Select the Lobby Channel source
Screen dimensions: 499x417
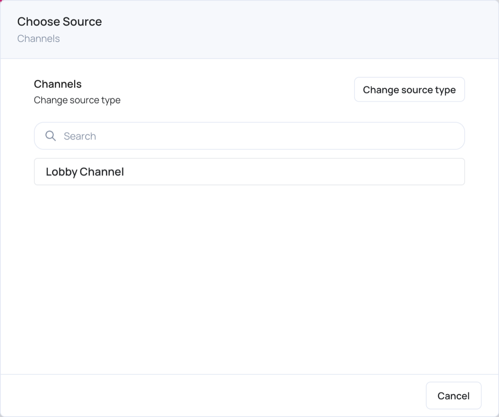click(x=249, y=172)
